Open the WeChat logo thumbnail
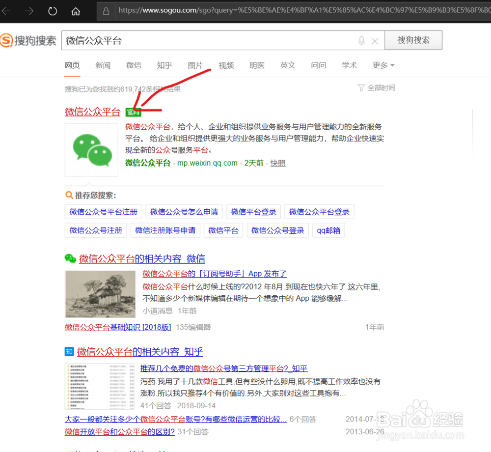 tap(91, 150)
